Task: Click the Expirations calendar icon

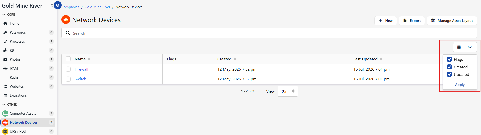Action: pyautogui.click(x=5, y=95)
